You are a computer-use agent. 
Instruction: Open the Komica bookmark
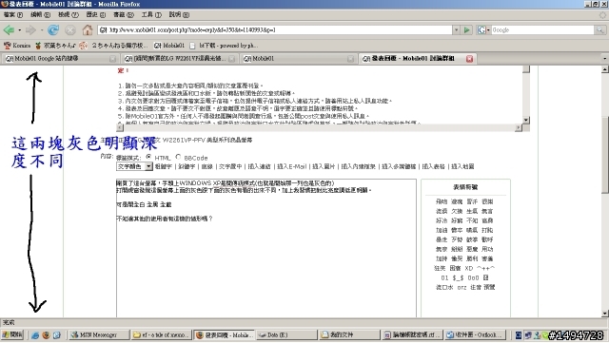(17, 46)
